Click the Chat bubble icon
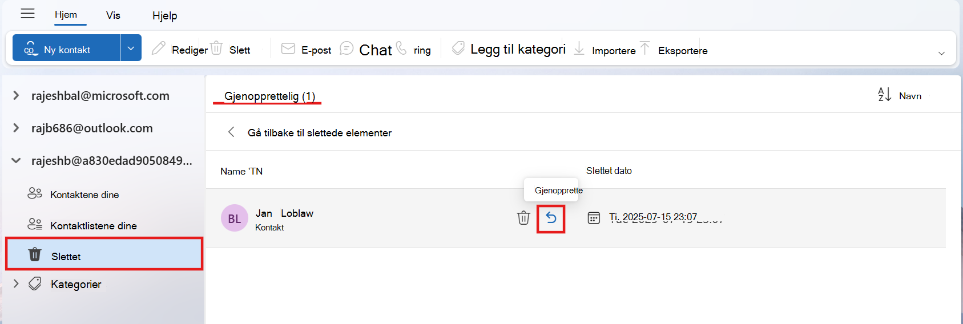963x324 pixels. click(346, 48)
